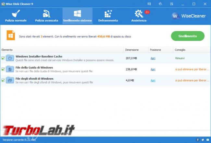Select the File della Guida di Windows title

click(x=34, y=67)
